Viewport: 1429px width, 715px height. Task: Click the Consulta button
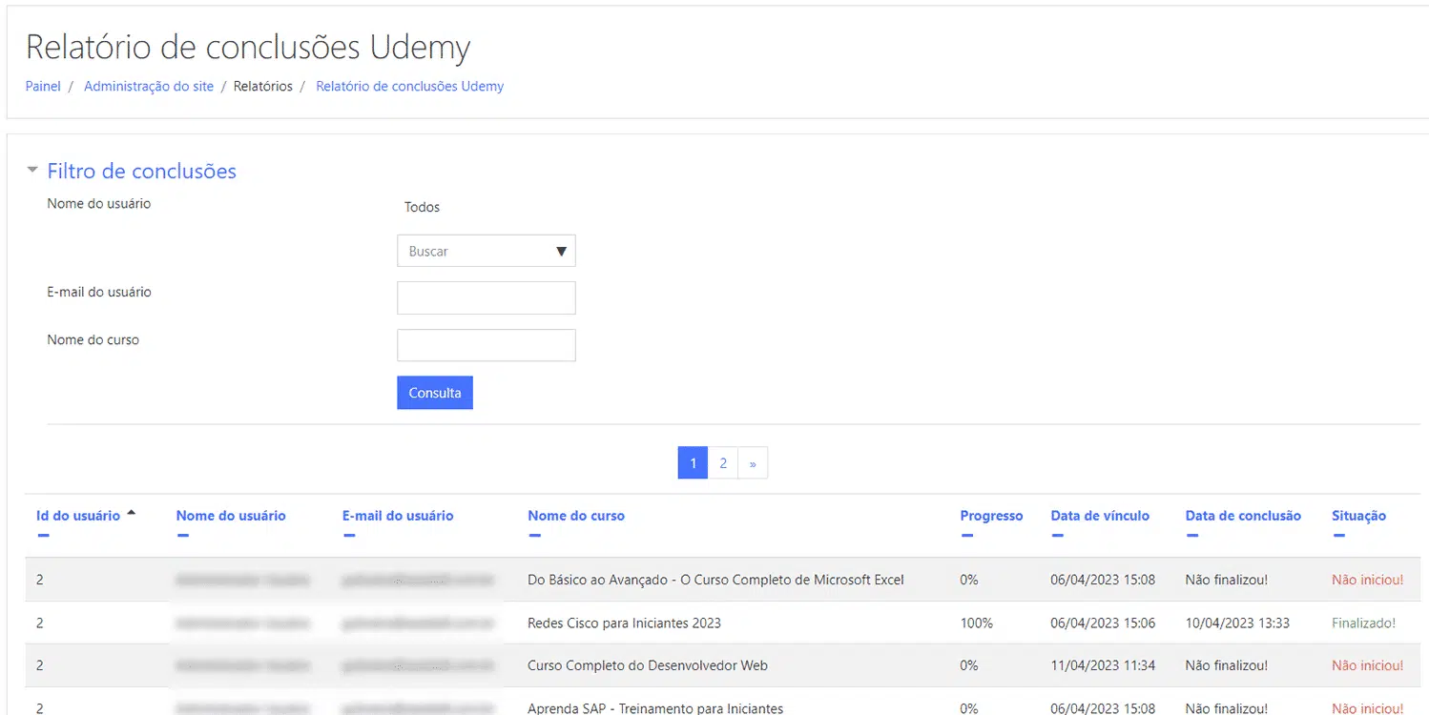coord(435,393)
